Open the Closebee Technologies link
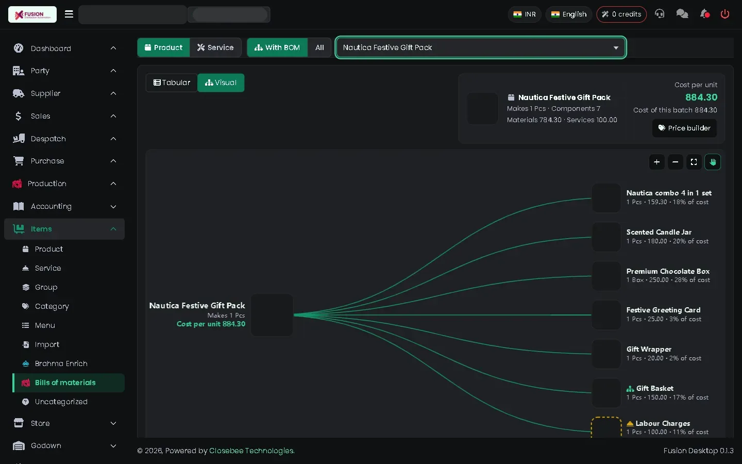This screenshot has width=742, height=464. (x=252, y=451)
